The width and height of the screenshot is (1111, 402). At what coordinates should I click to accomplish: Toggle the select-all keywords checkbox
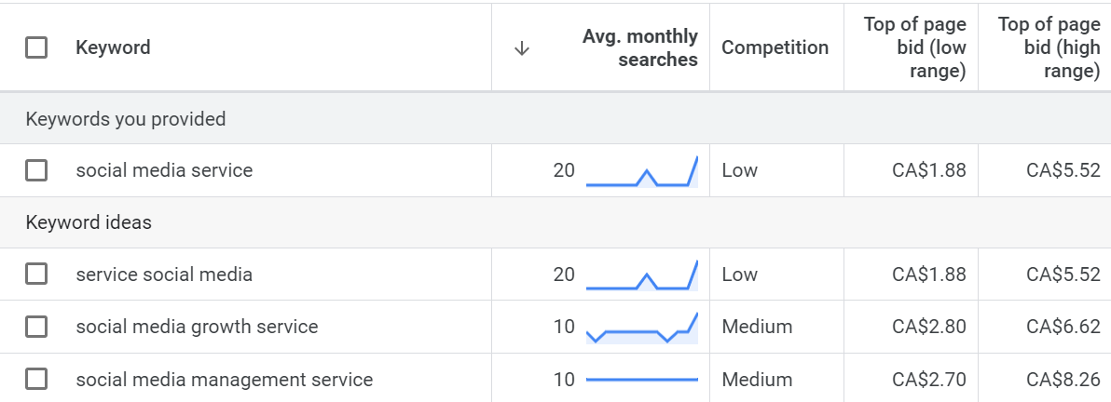pos(36,47)
